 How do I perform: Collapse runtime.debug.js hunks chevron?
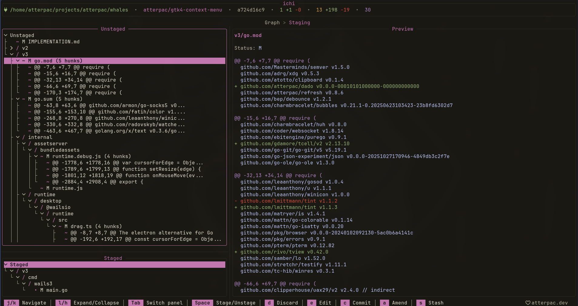[x=36, y=156]
